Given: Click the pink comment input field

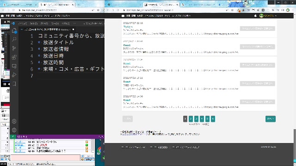Looking at the screenshot, I should click(45, 158).
